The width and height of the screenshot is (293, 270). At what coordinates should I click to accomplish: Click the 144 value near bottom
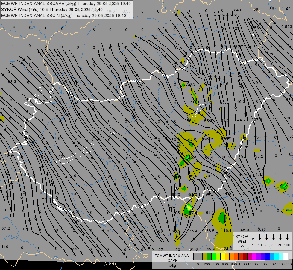coord(74,249)
